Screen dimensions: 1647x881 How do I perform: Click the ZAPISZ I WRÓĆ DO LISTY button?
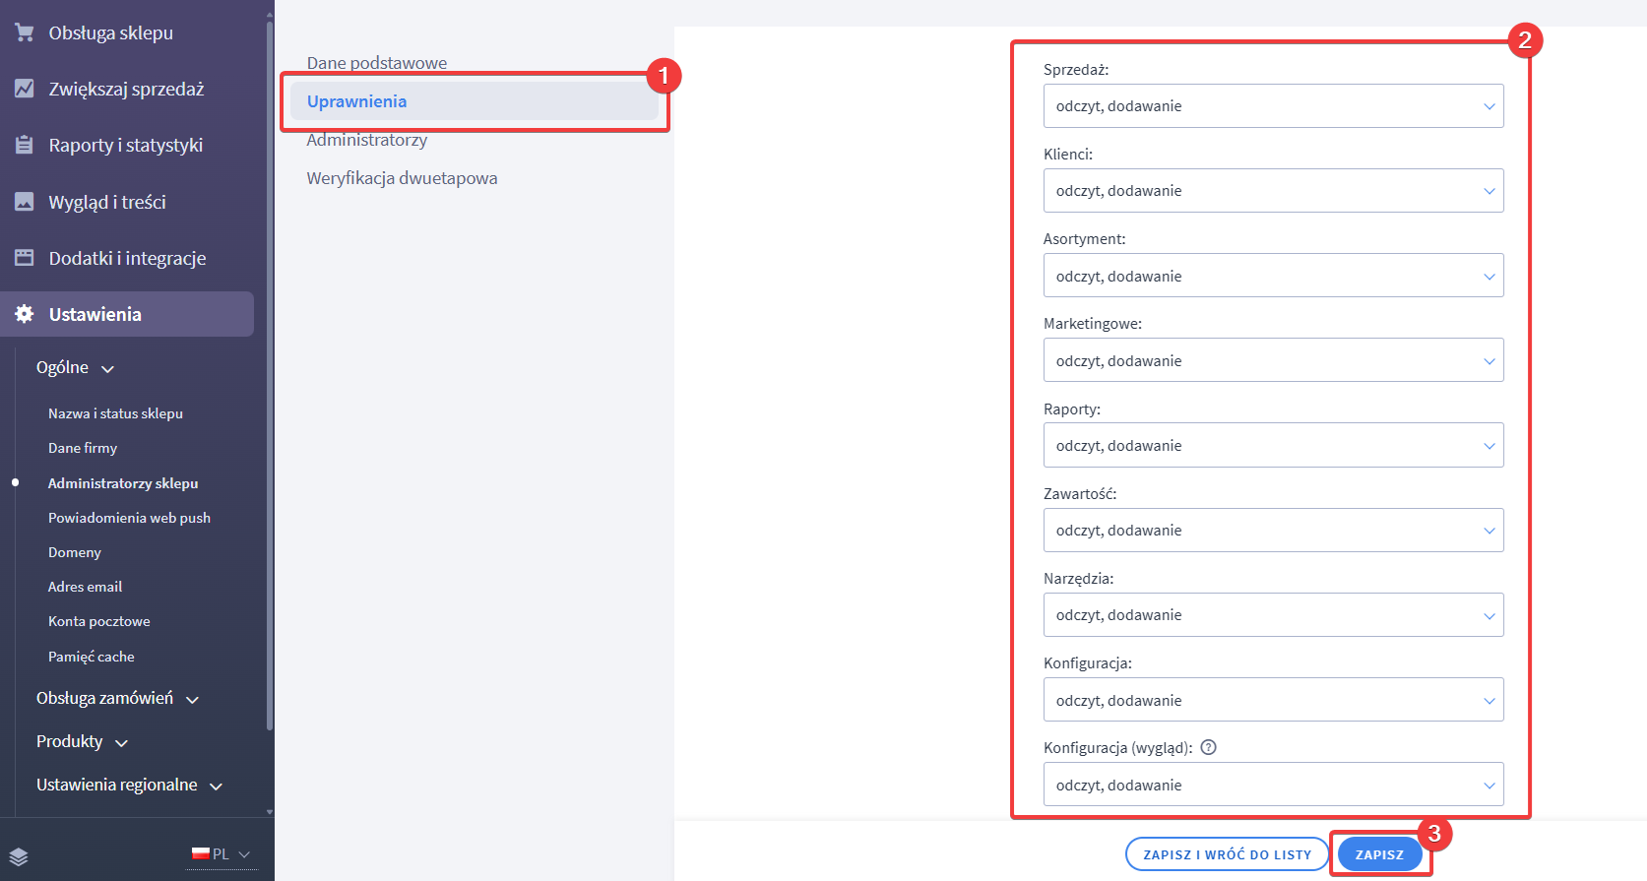[1227, 854]
